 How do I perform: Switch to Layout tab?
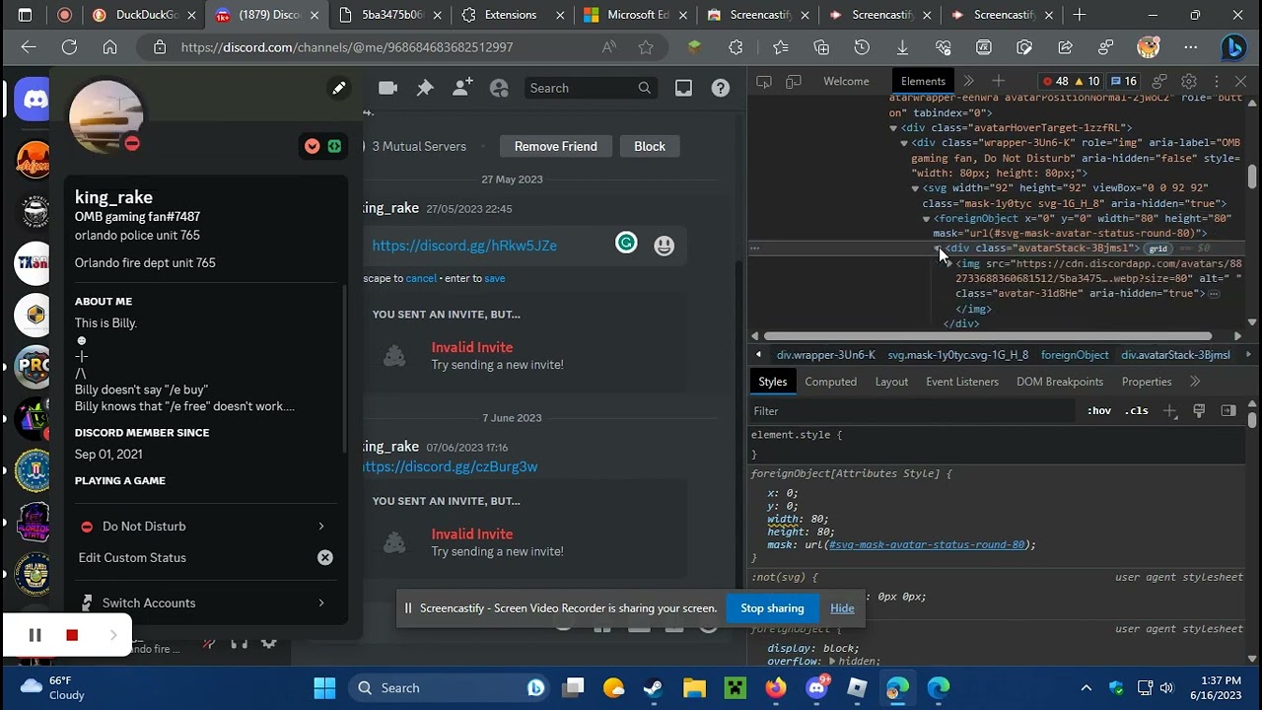(x=891, y=382)
